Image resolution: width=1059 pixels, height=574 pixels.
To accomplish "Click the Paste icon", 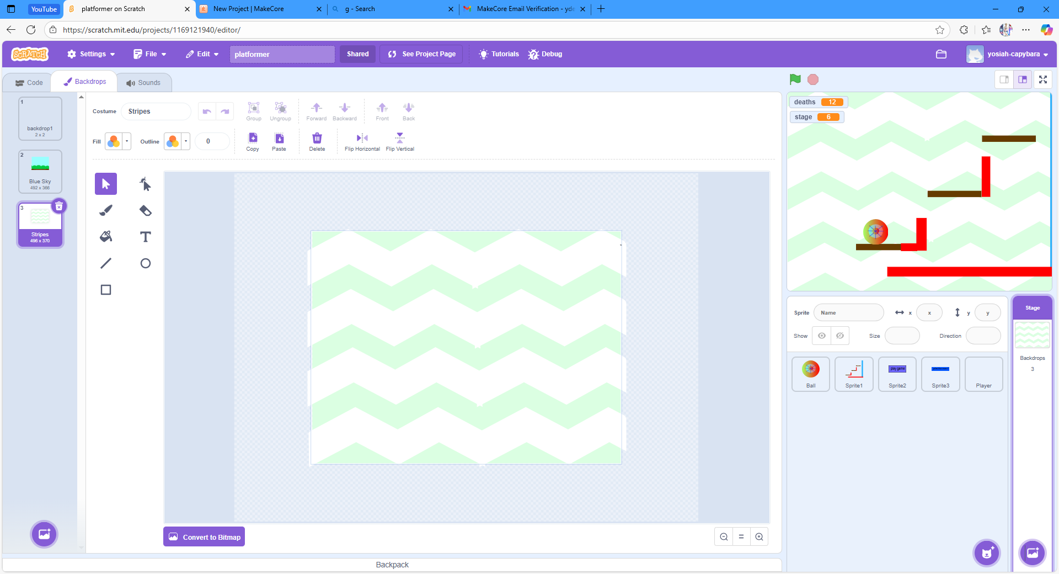I will (279, 142).
